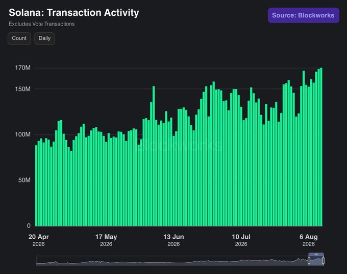Screen dimensions: 347x274
Task: Click the 20 Apr 2026 axis label
Action: click(39, 240)
